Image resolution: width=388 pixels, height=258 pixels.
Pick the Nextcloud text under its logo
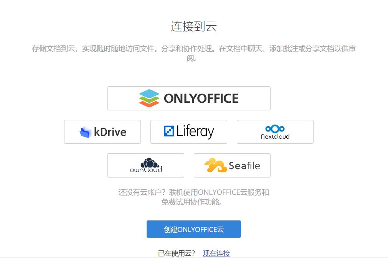275,136
